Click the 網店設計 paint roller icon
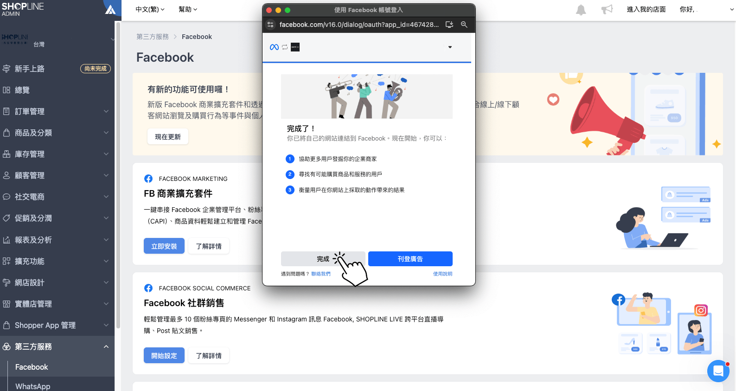This screenshot has height=391, width=736. coord(6,282)
